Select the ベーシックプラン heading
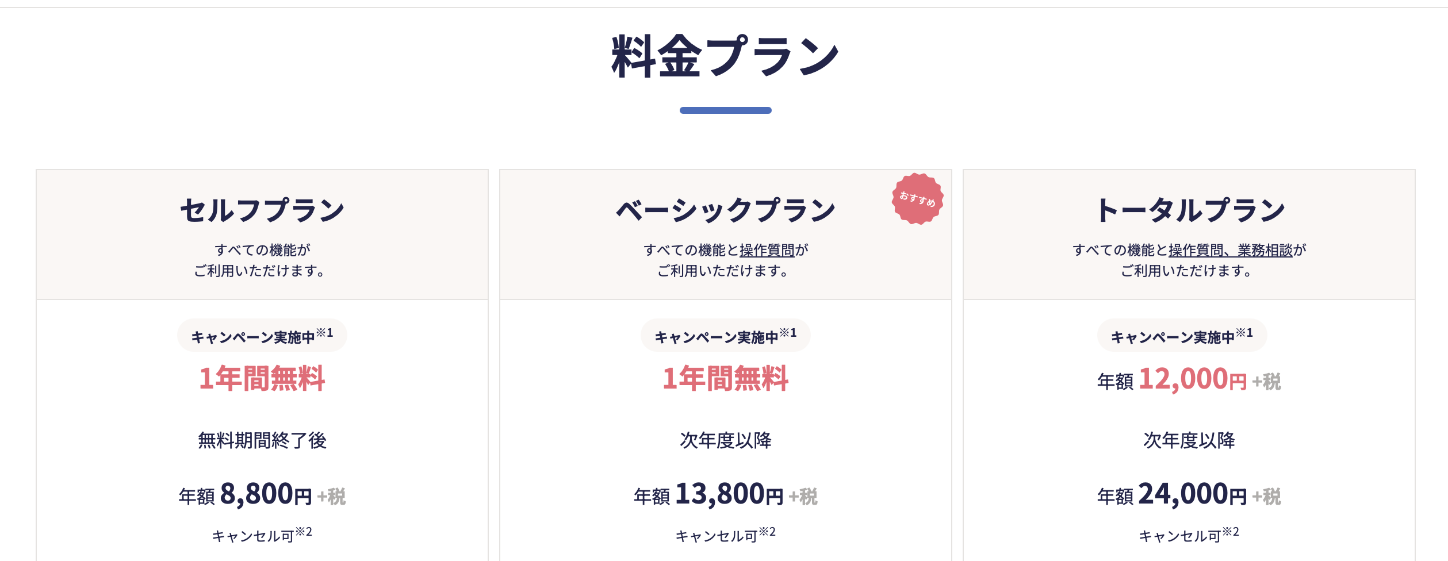The height and width of the screenshot is (561, 1448). point(726,210)
